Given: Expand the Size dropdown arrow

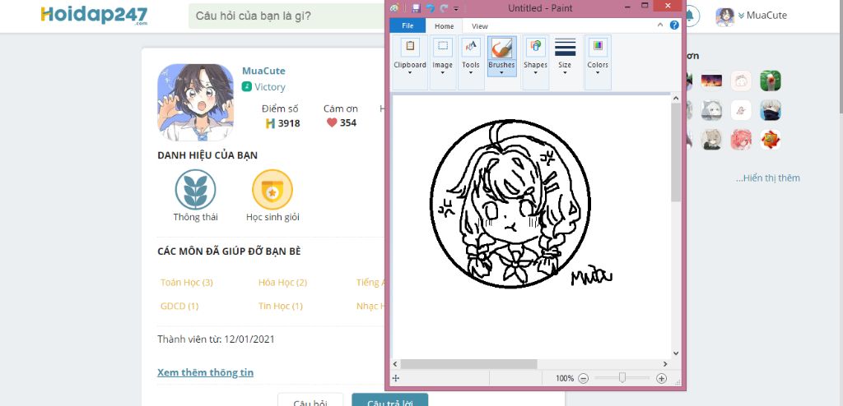Looking at the screenshot, I should coord(565,72).
